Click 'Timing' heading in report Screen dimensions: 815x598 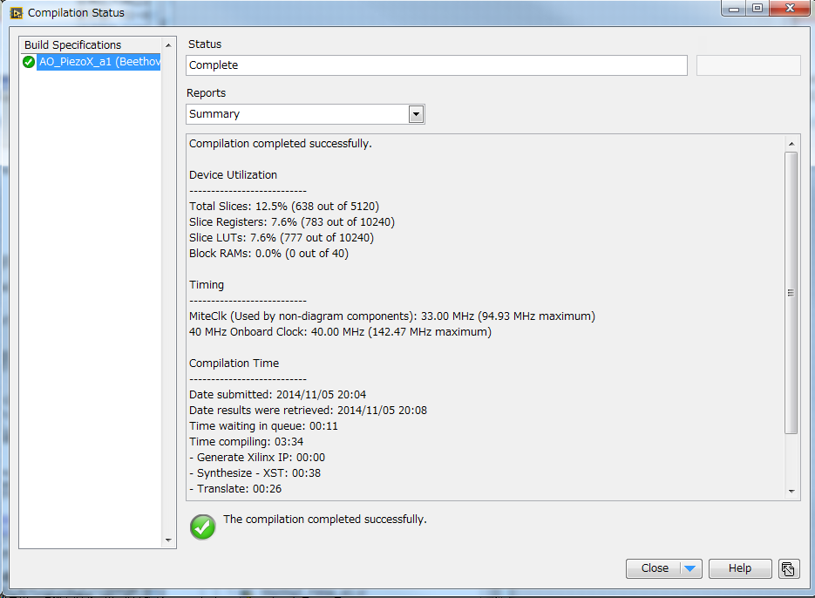coord(207,285)
